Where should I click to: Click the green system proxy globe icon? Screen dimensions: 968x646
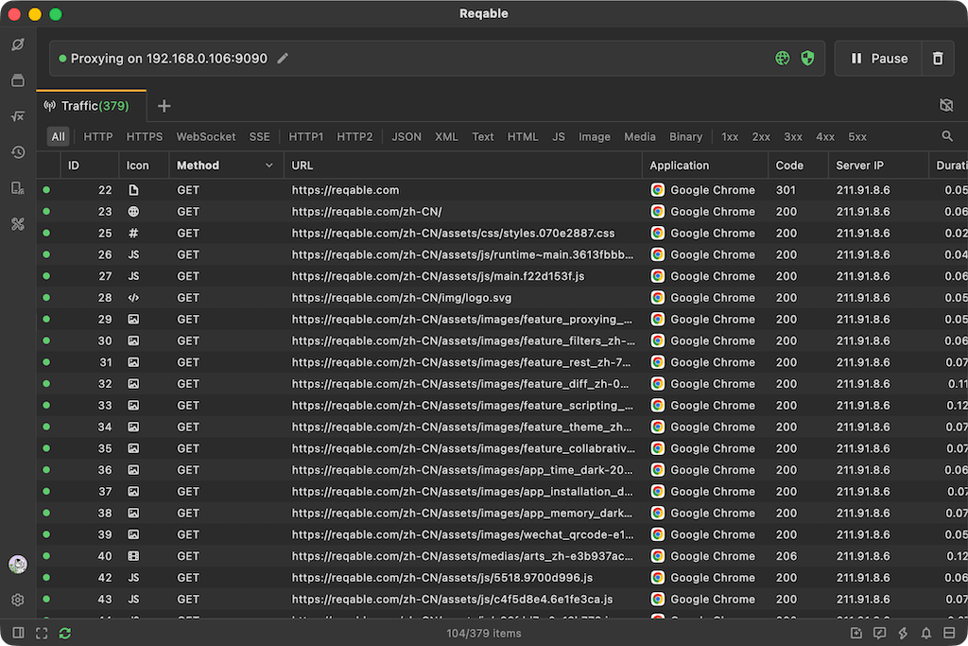782,58
